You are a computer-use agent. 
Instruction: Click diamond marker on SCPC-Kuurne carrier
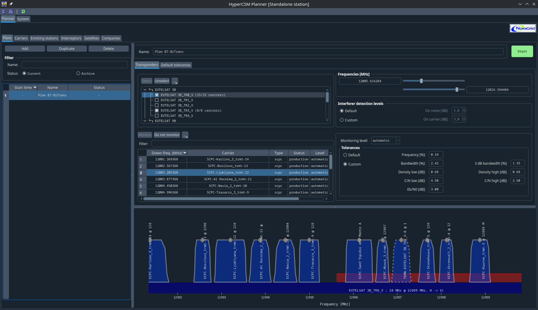pyautogui.click(x=480, y=240)
